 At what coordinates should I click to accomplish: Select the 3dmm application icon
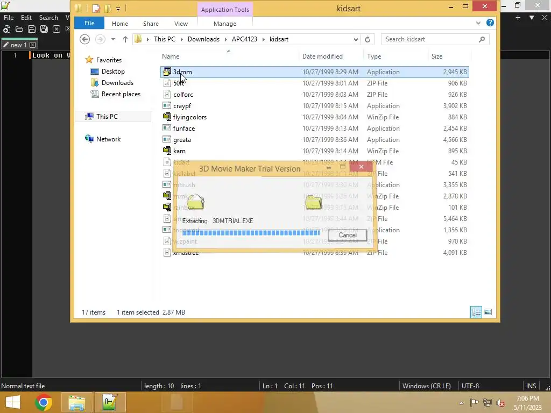[167, 72]
